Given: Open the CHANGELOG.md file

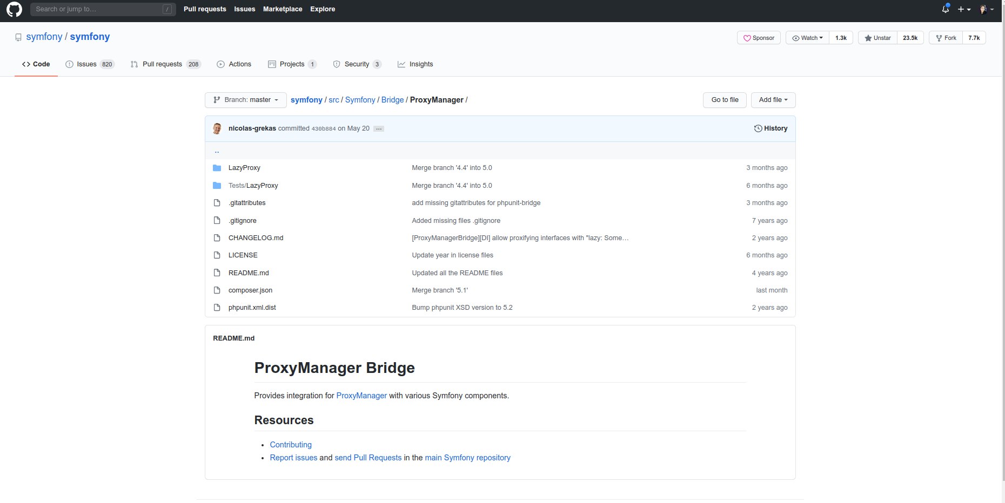Looking at the screenshot, I should [x=256, y=237].
